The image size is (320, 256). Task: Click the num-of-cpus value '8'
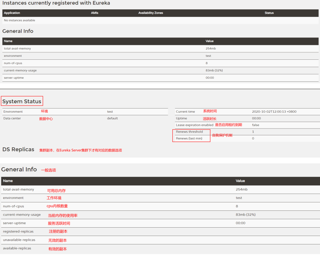pyautogui.click(x=237, y=206)
